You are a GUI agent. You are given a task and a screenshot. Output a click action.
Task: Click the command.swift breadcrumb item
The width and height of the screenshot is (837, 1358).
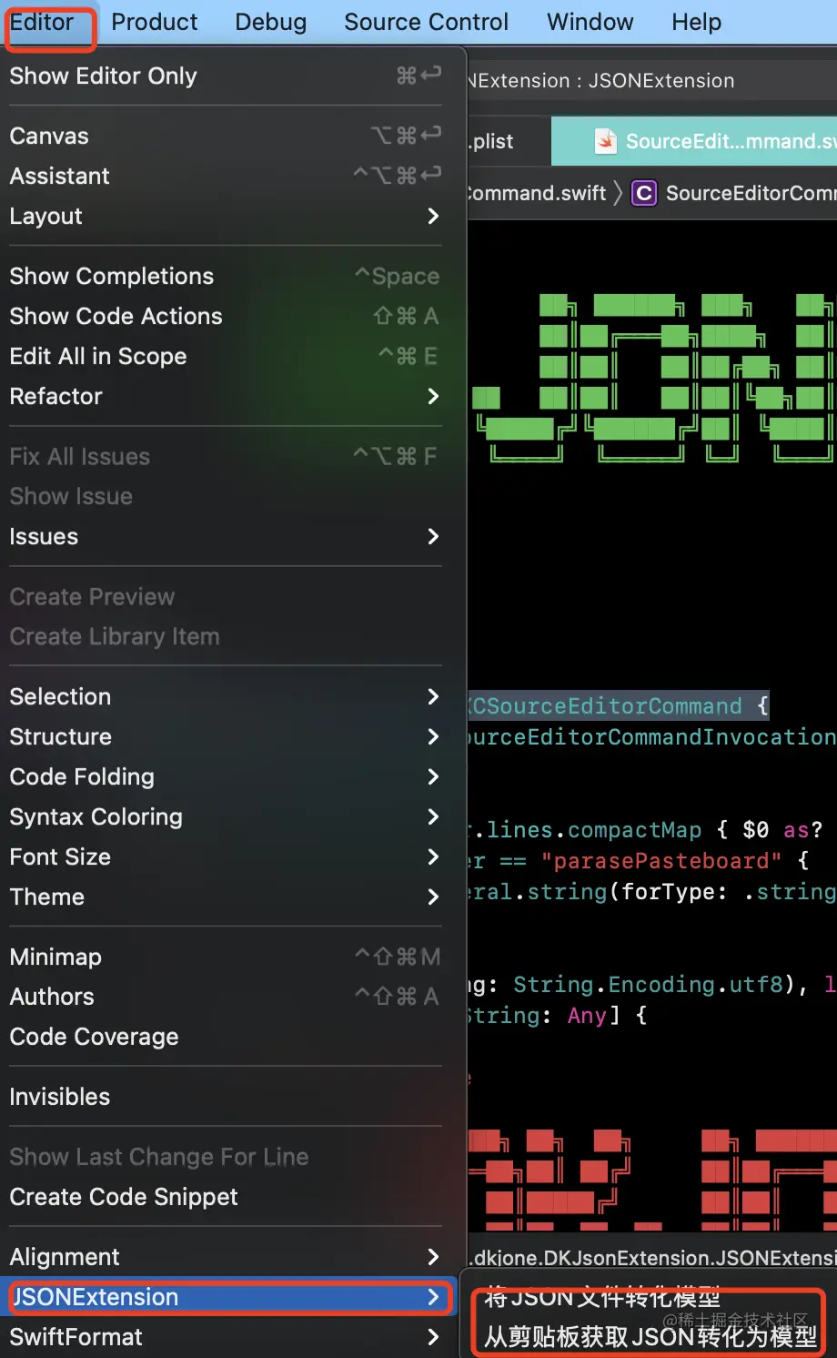coord(537,193)
